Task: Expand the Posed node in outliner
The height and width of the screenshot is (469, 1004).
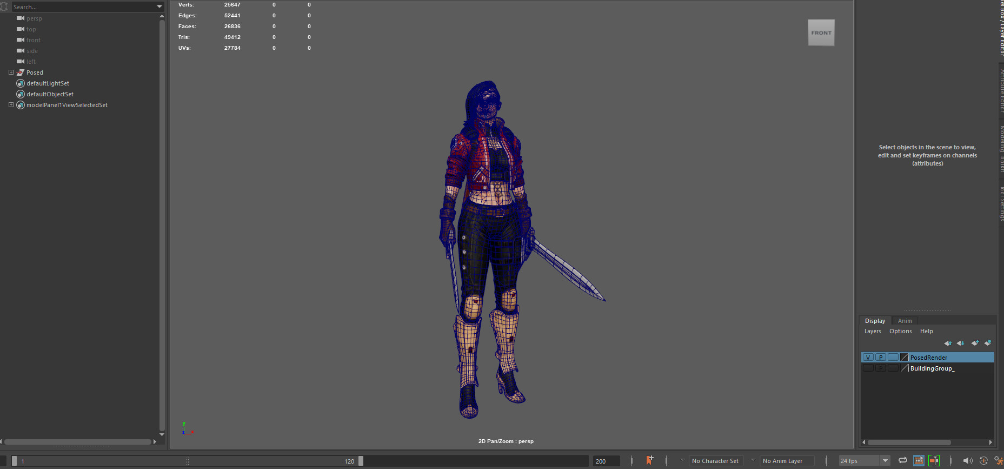Action: pyautogui.click(x=11, y=72)
